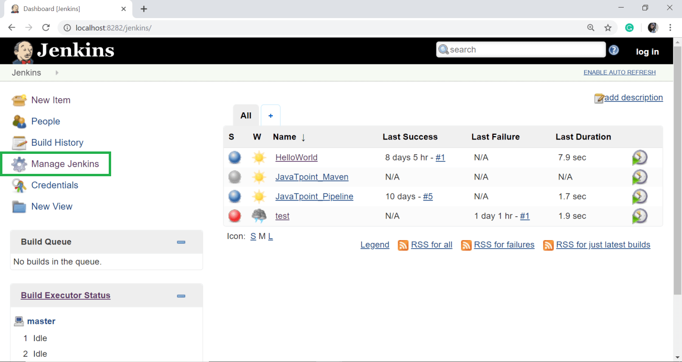Screen dimensions: 682x362
Task: Click the Credentials keys icon
Action: (x=19, y=185)
